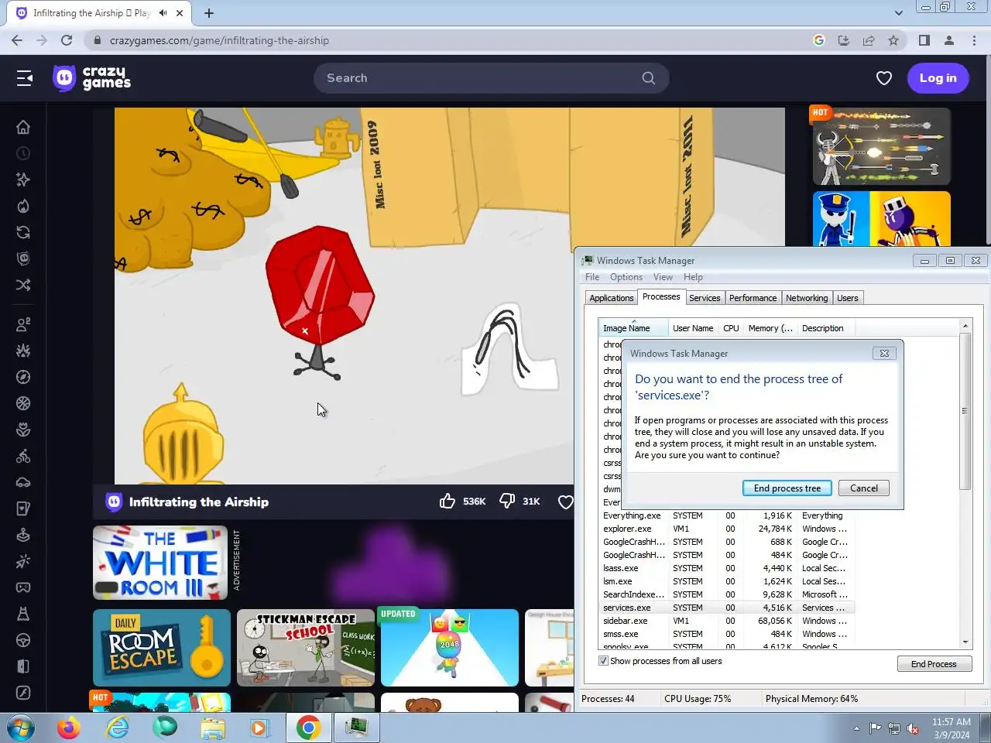Open Chrome tab search dropdown arrow

click(898, 13)
